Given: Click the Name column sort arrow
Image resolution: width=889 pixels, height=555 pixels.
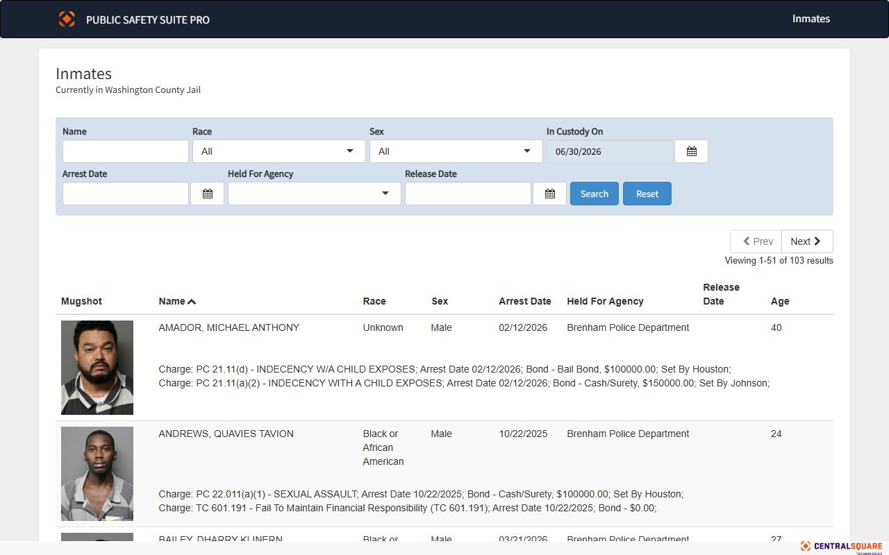Looking at the screenshot, I should pyautogui.click(x=192, y=301).
